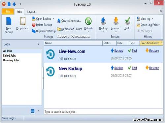Sort by Execution Order column header
Image resolution: width=165 pixels, height=123 pixels.
point(151,43)
